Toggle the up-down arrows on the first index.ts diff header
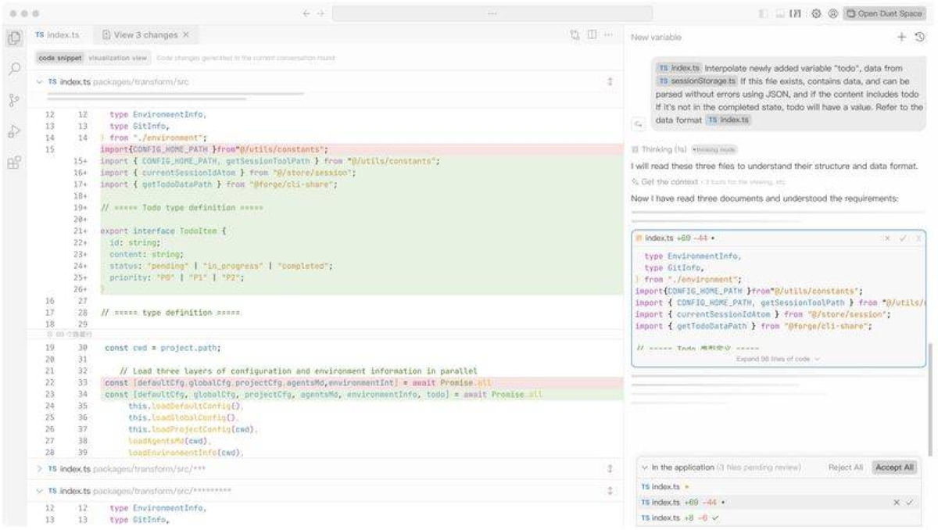938x530 pixels. (x=610, y=81)
